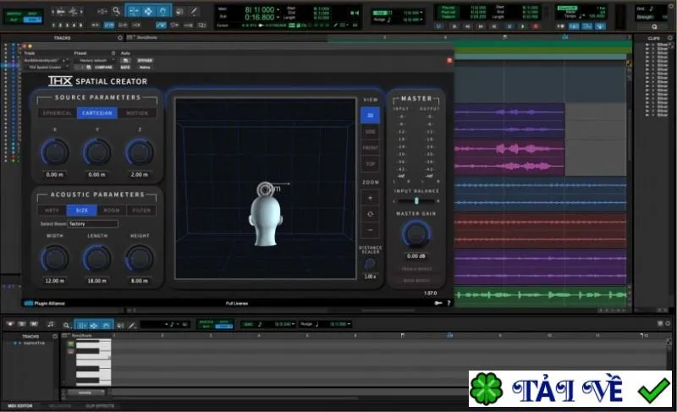677x412 pixels.
Task: Adjust the Input Balance slider
Action: [416, 201]
